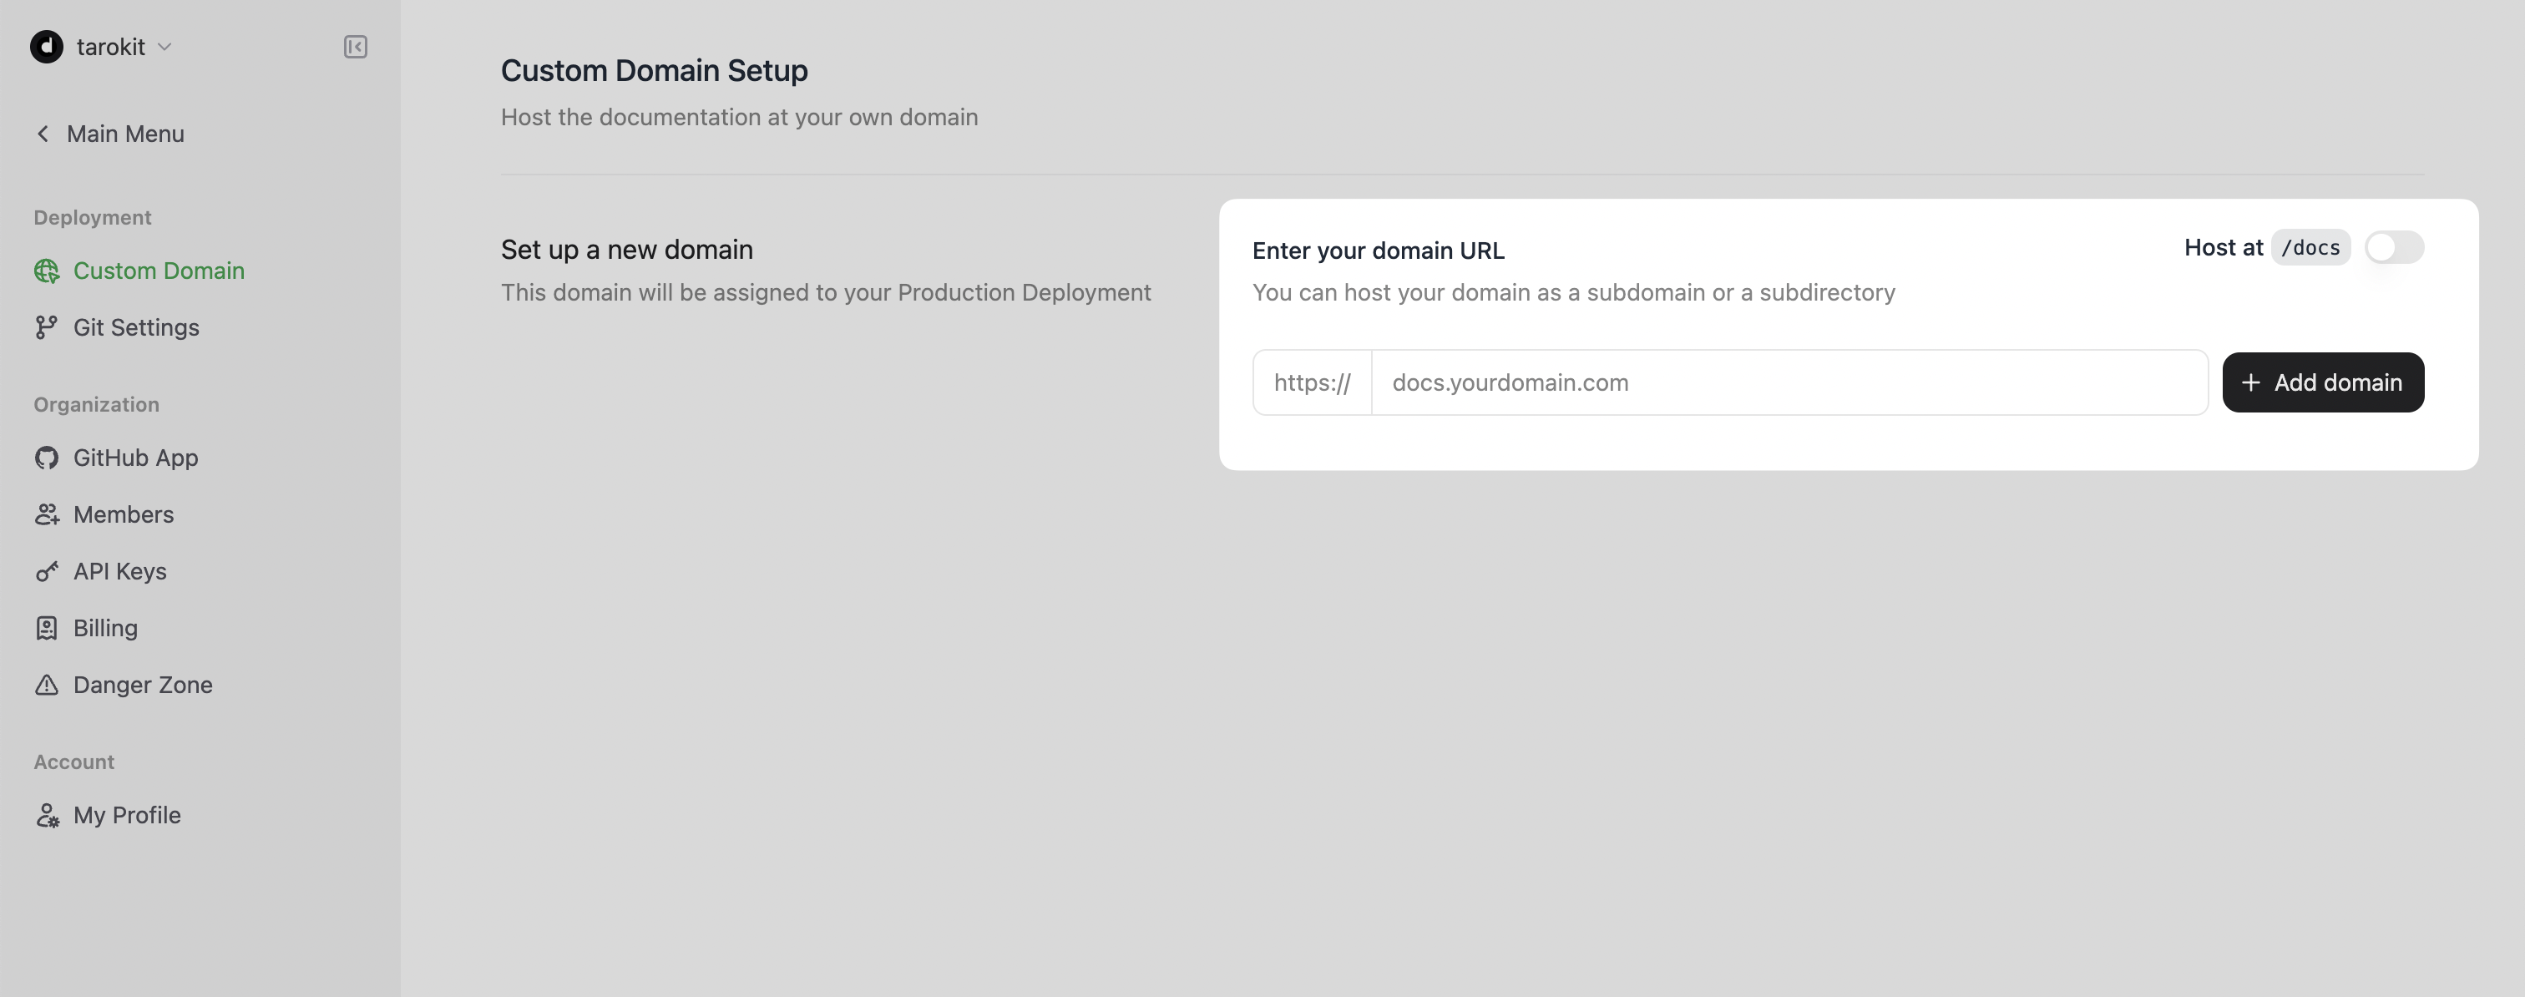The height and width of the screenshot is (997, 2525).
Task: Click the people icon beside Members
Action: pyautogui.click(x=46, y=514)
